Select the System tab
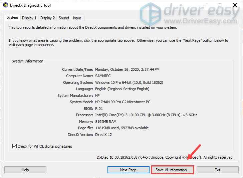The image size is (243, 178). [12, 17]
